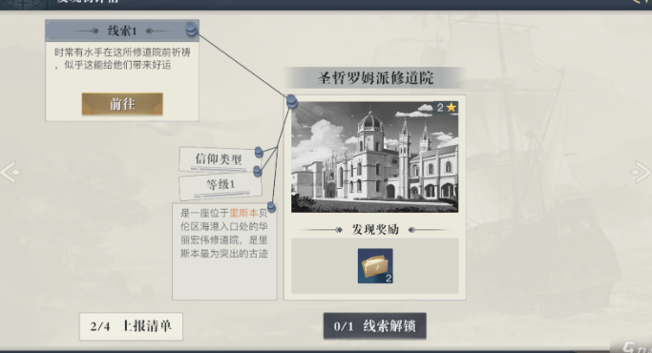The width and height of the screenshot is (652, 353).
Task: Click the blue pin on 线索1 card
Action: pos(191,30)
